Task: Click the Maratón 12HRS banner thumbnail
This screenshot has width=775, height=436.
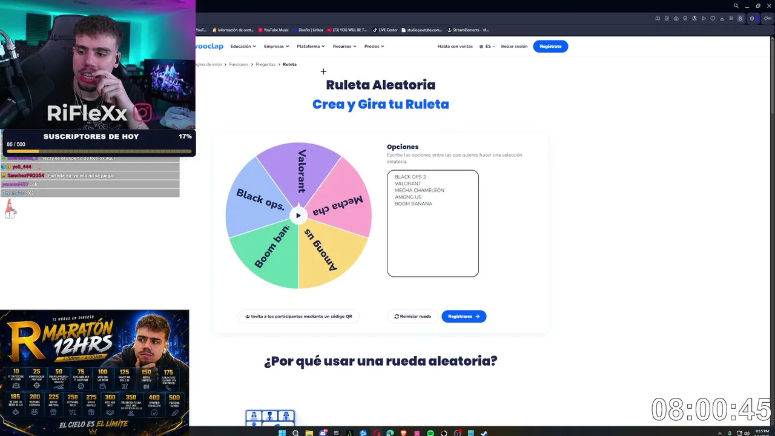Action: tap(94, 372)
